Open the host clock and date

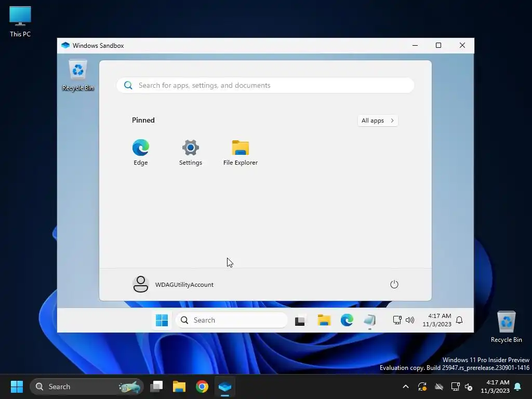pos(495,387)
